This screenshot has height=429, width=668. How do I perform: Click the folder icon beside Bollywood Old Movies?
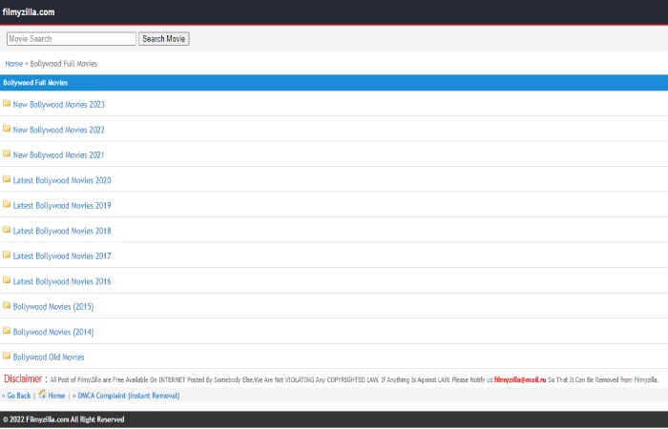[x=7, y=356]
